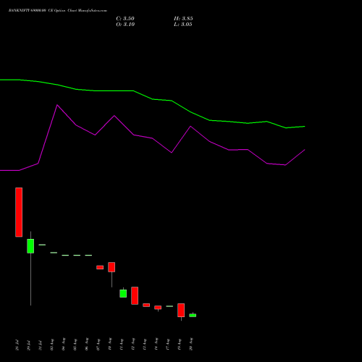The height and width of the screenshot is (362, 362).
Task: Click the purple indicator line
Action: 153,138
